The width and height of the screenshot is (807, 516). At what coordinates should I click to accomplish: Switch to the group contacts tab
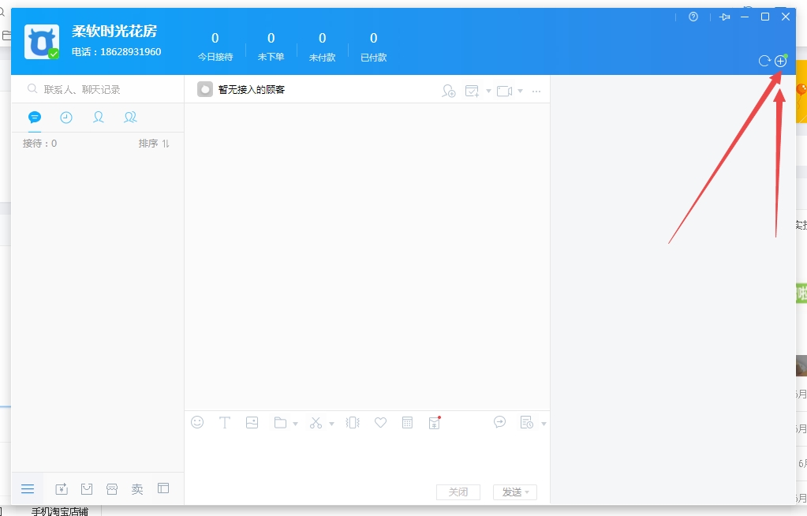130,118
